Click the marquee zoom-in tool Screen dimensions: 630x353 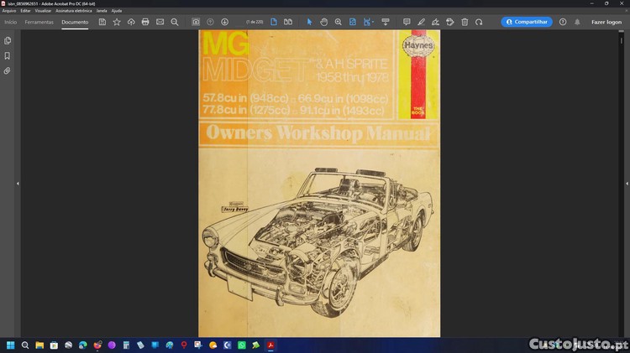339,22
